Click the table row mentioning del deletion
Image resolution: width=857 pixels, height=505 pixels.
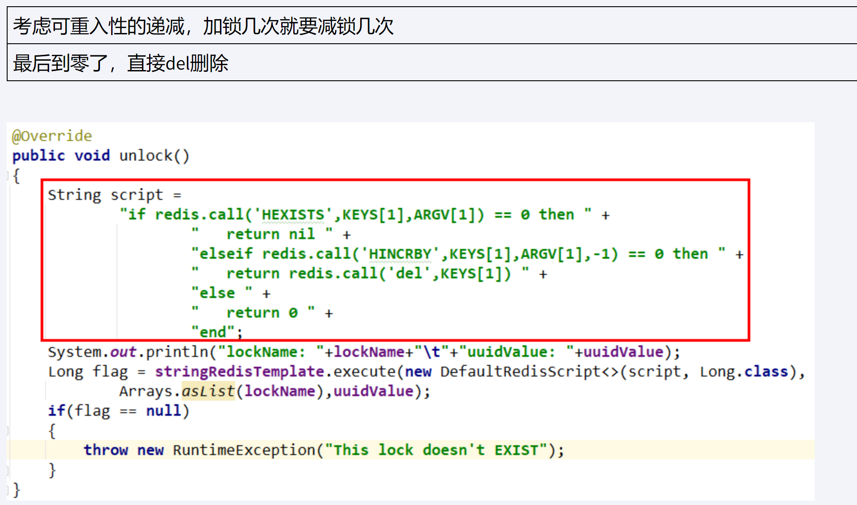pos(121,63)
